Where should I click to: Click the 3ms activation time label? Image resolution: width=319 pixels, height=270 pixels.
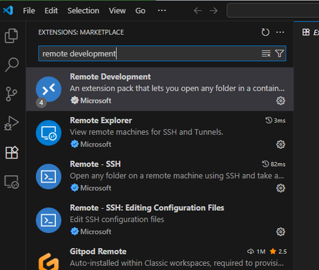click(x=275, y=121)
